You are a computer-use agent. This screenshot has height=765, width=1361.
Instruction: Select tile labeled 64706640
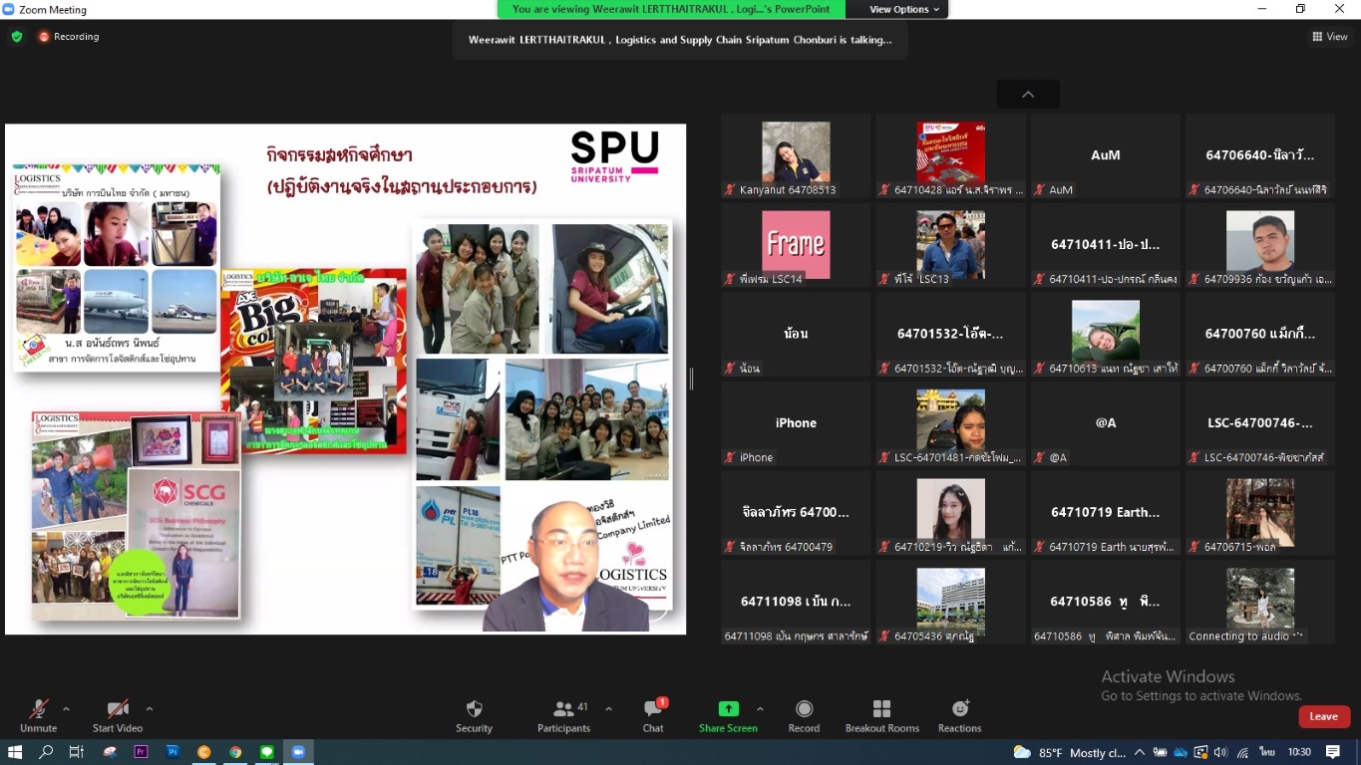1260,155
